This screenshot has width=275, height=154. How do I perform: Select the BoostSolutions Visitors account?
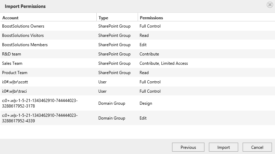click(23, 35)
